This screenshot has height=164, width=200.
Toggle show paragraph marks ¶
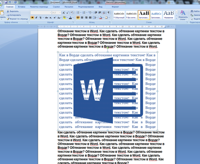(x=109, y=12)
